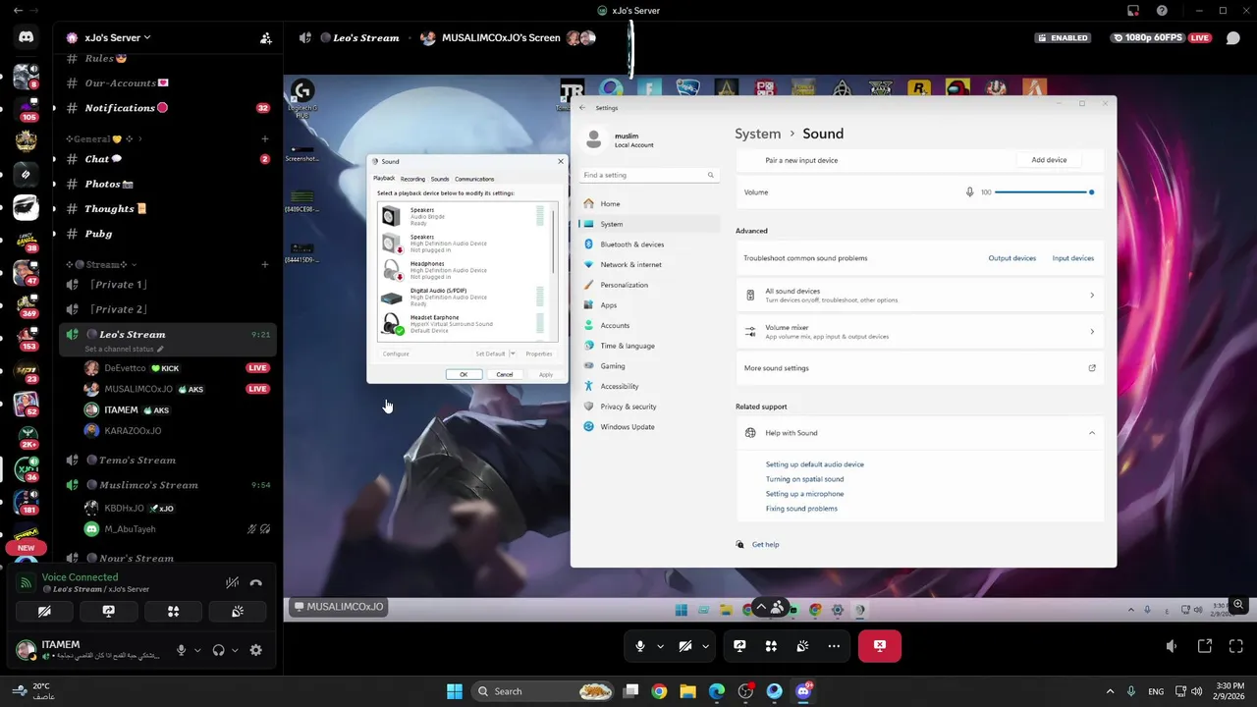Enter full screen stream view

point(1236,646)
